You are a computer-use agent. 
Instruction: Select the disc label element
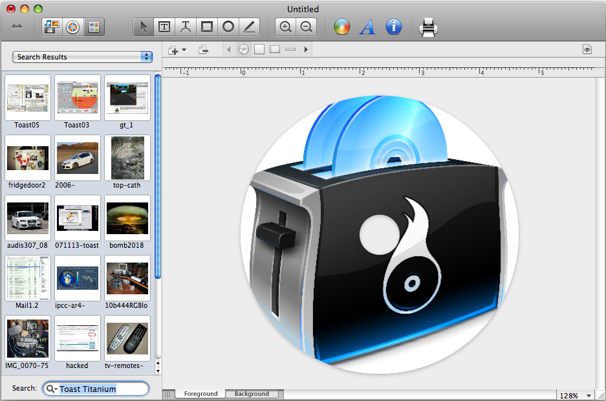coord(243,49)
